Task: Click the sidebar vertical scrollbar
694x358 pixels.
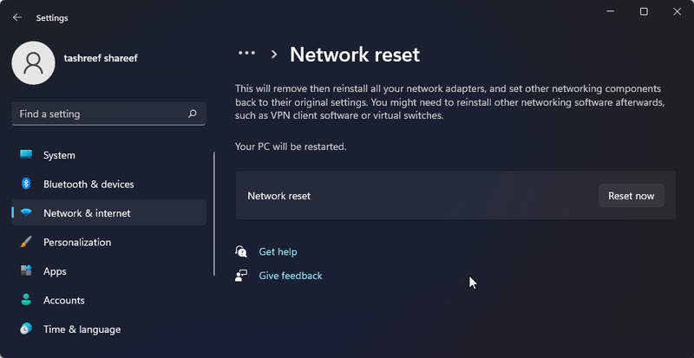Action: click(x=213, y=214)
